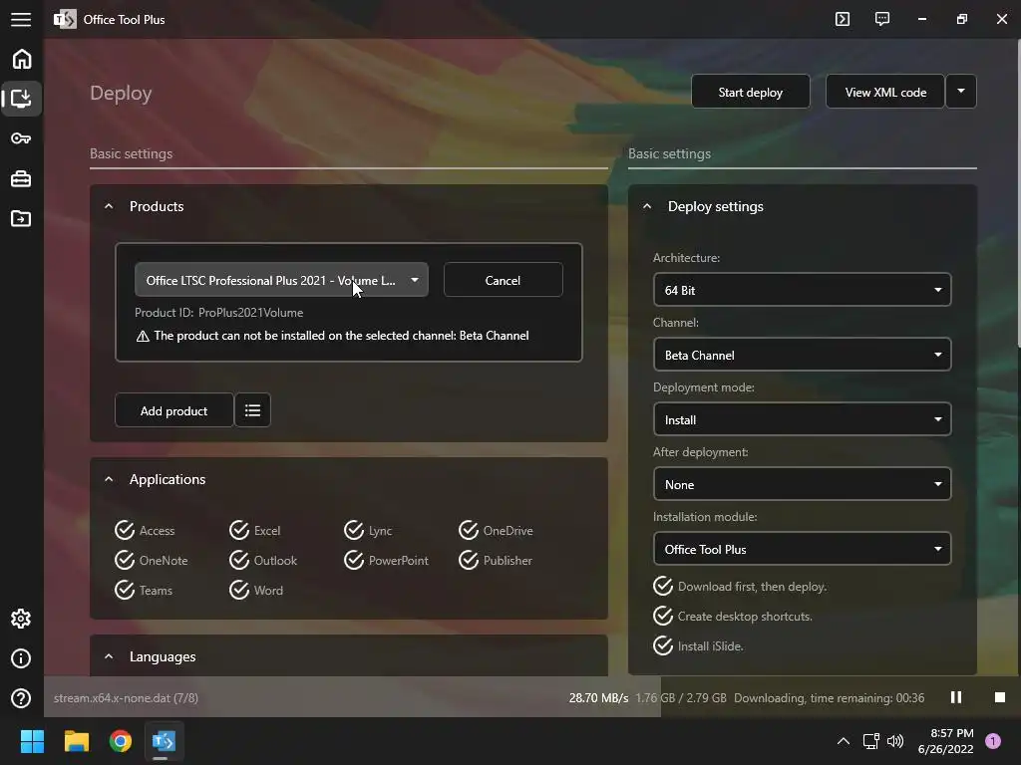Toggle the Teams application

point(144,590)
